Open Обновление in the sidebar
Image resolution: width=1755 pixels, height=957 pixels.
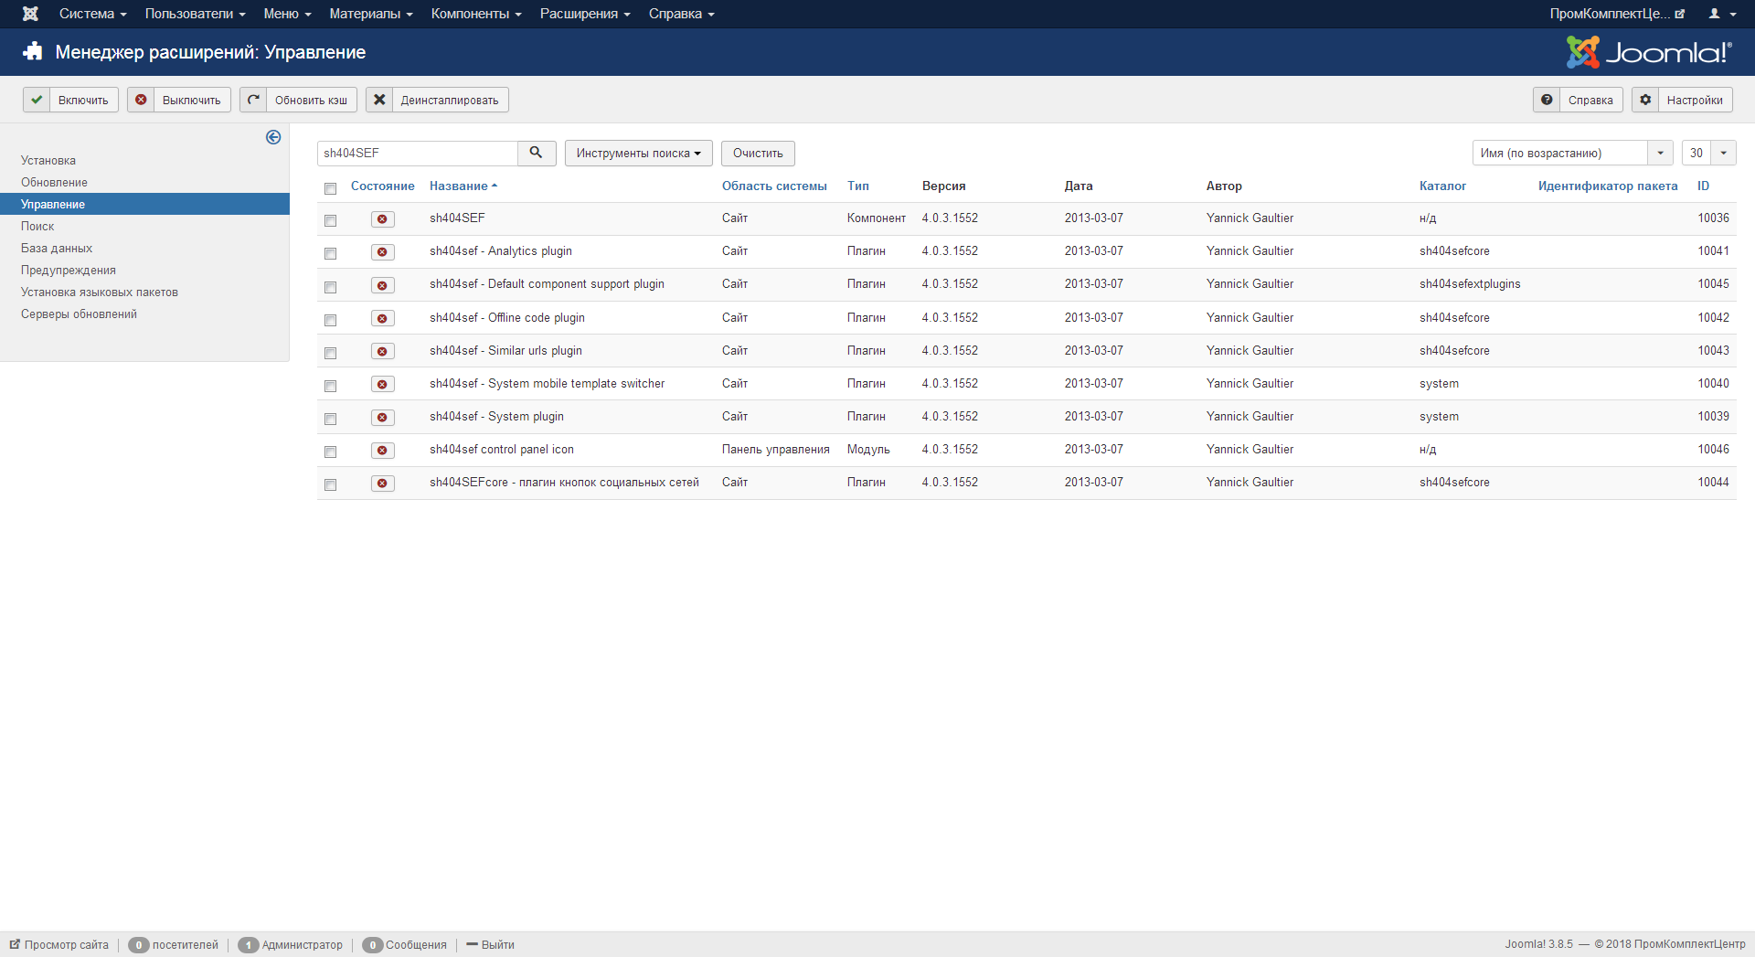[x=54, y=182]
